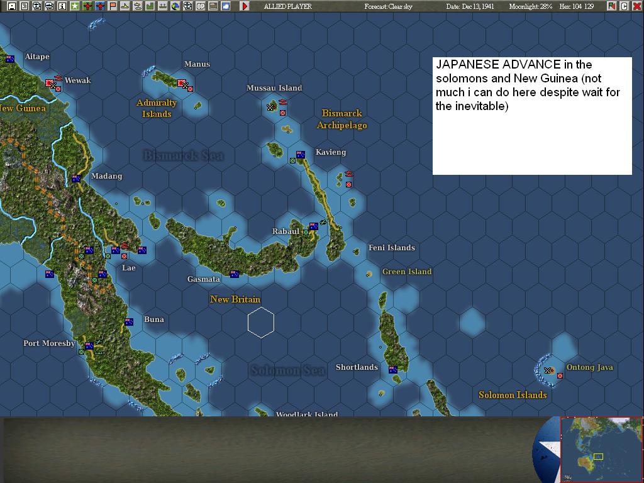
Task: Click the green star toolbar icon
Action: coord(75,6)
